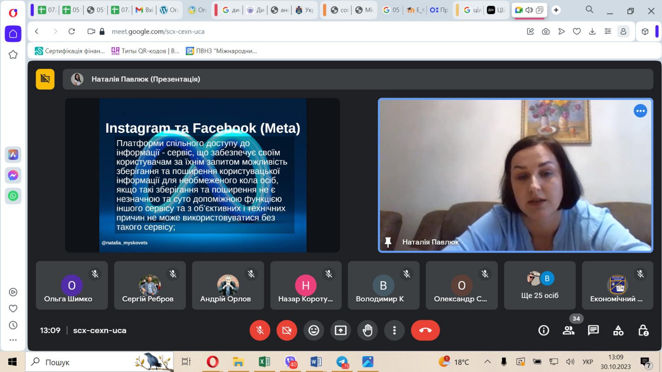Open Windows Start menu

[12, 362]
